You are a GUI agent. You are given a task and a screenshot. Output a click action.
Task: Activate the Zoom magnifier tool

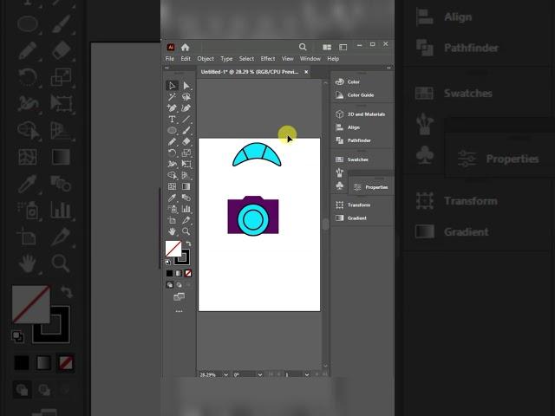(x=186, y=231)
